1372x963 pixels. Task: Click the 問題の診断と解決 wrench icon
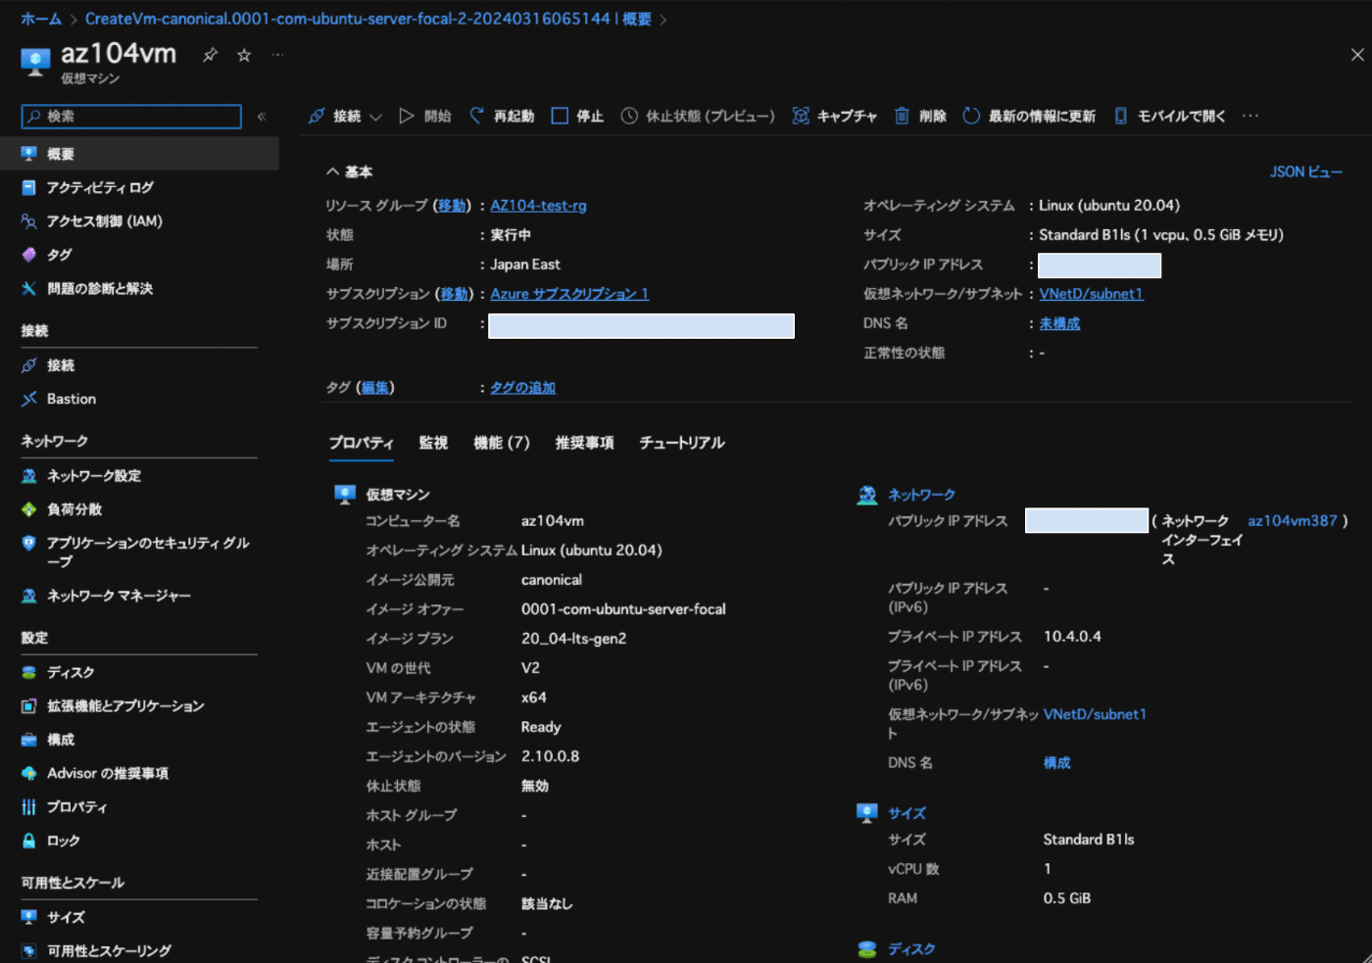pyautogui.click(x=29, y=288)
